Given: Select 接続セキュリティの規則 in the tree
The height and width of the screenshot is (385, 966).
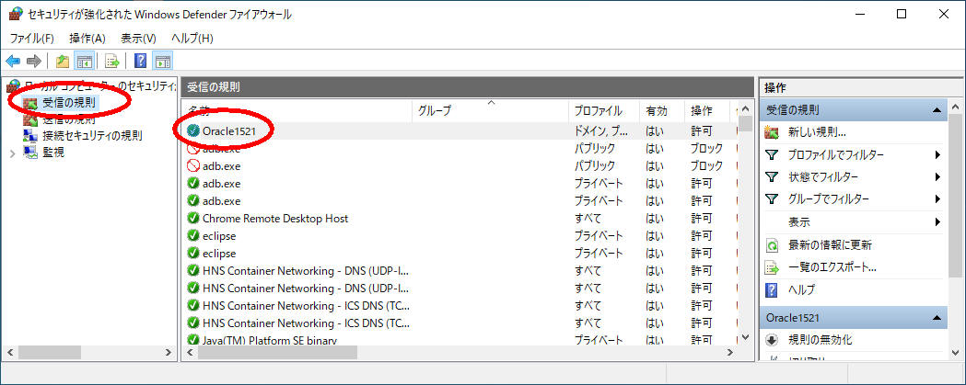Looking at the screenshot, I should coord(91,135).
